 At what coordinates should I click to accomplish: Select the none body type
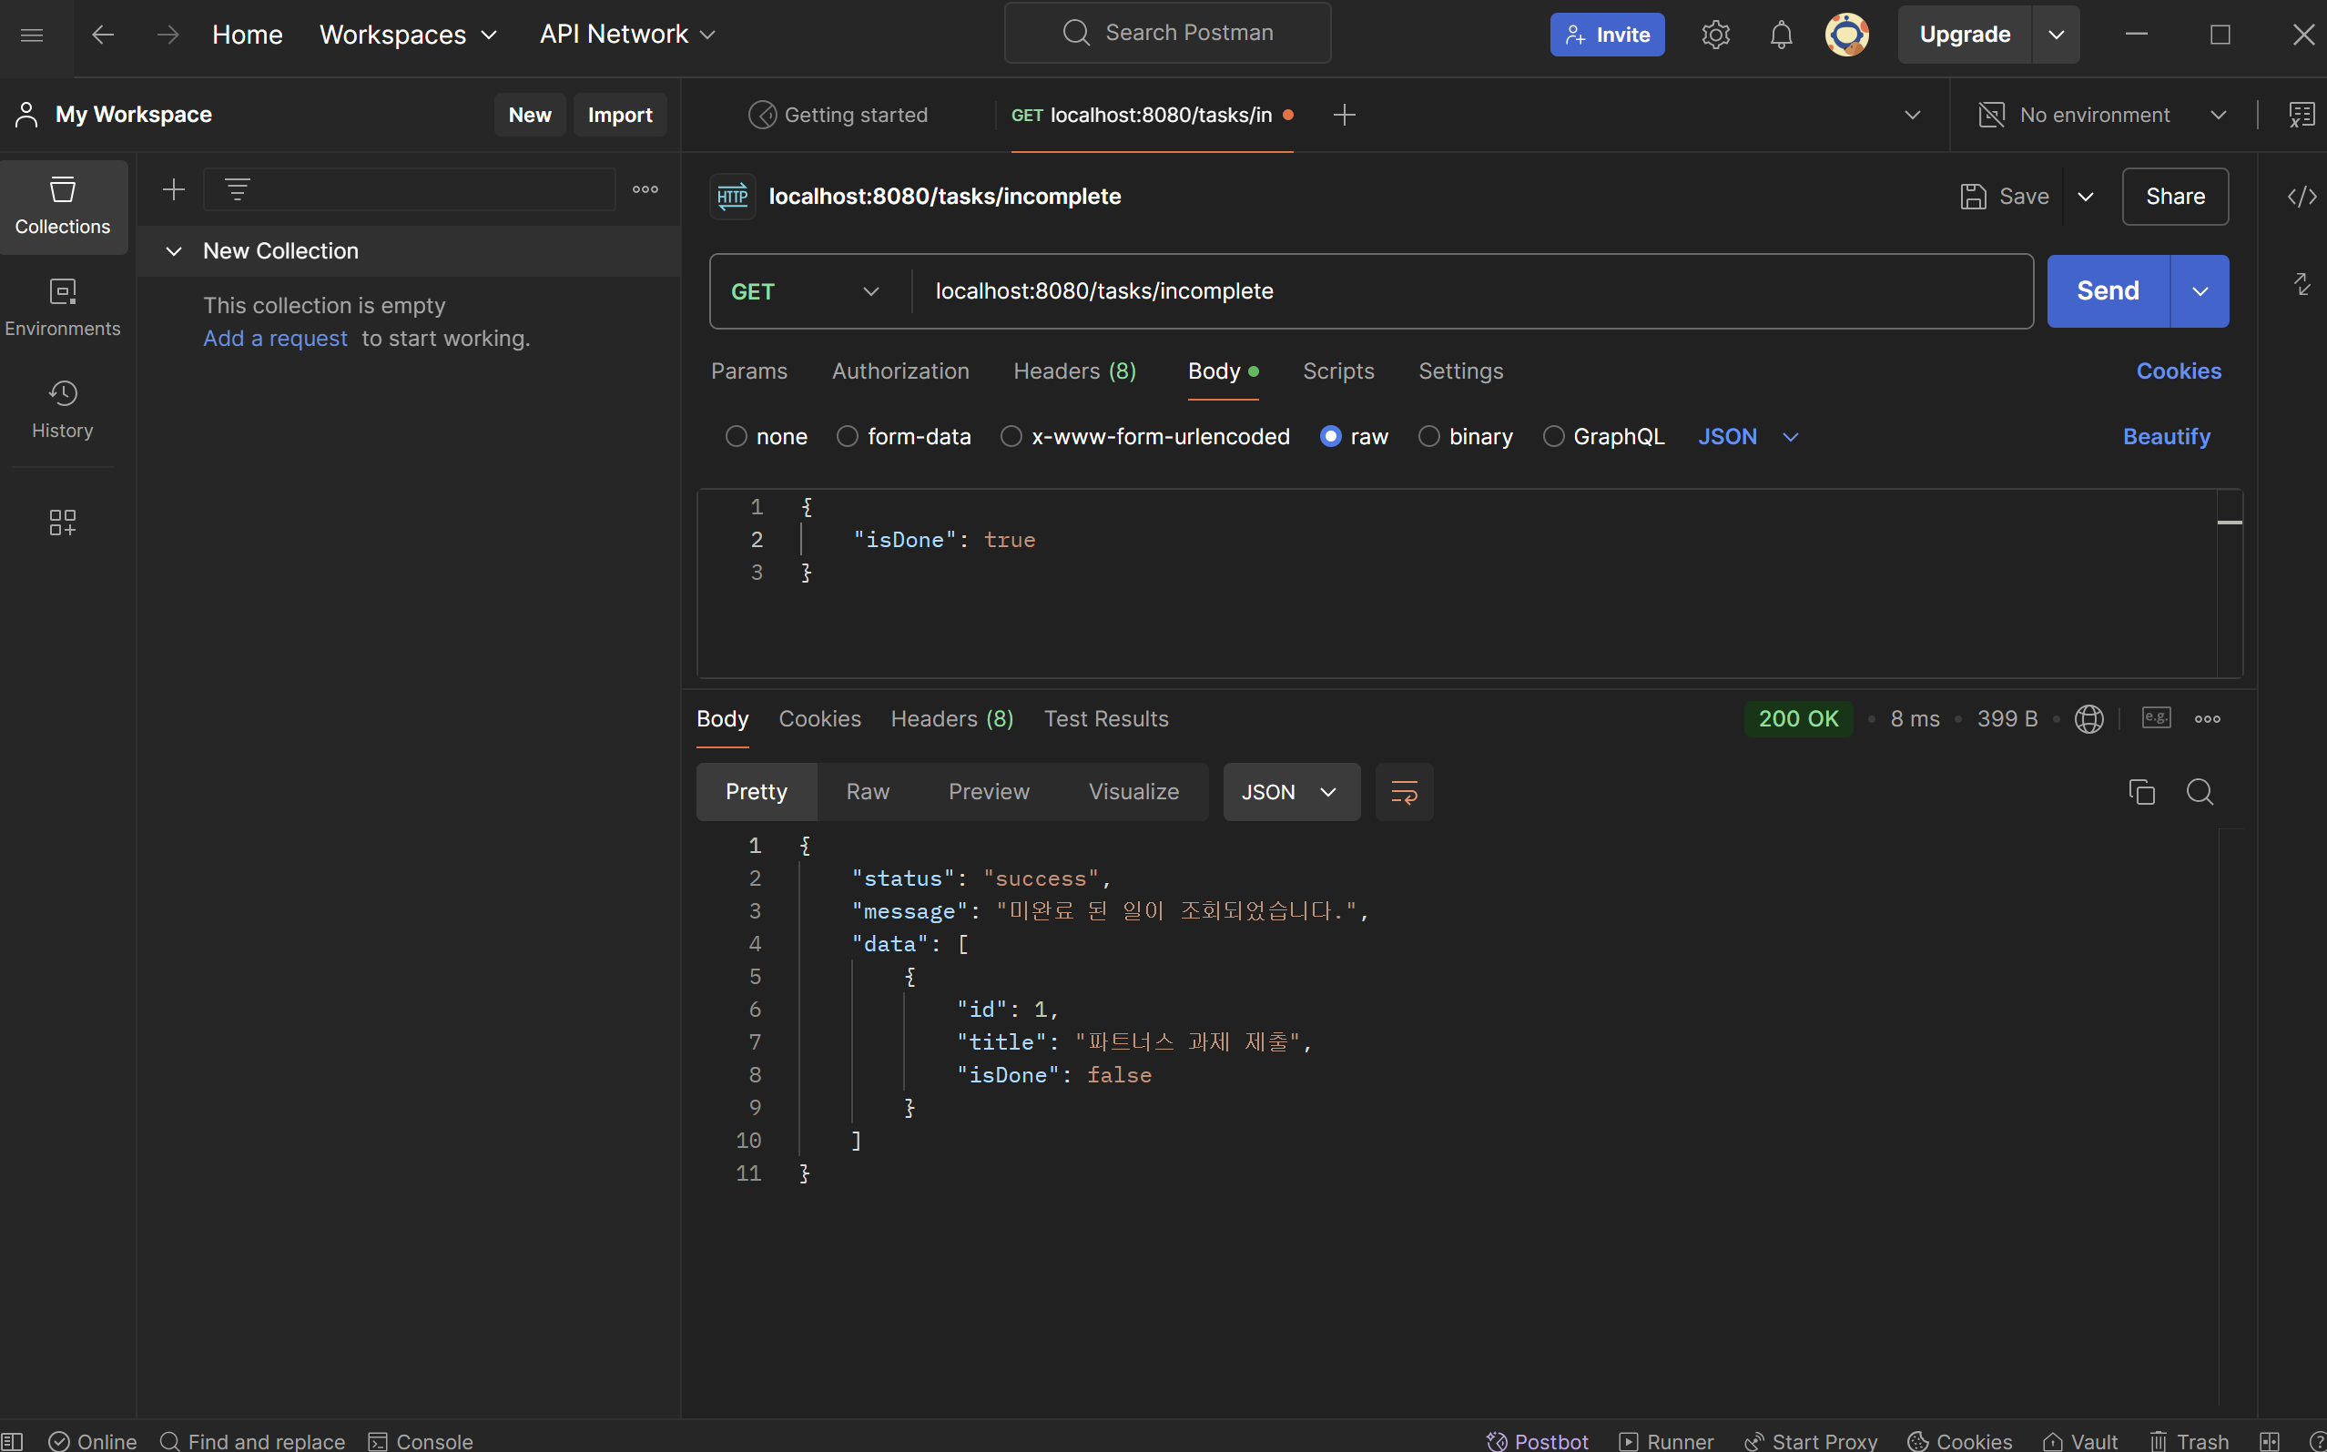tap(737, 437)
